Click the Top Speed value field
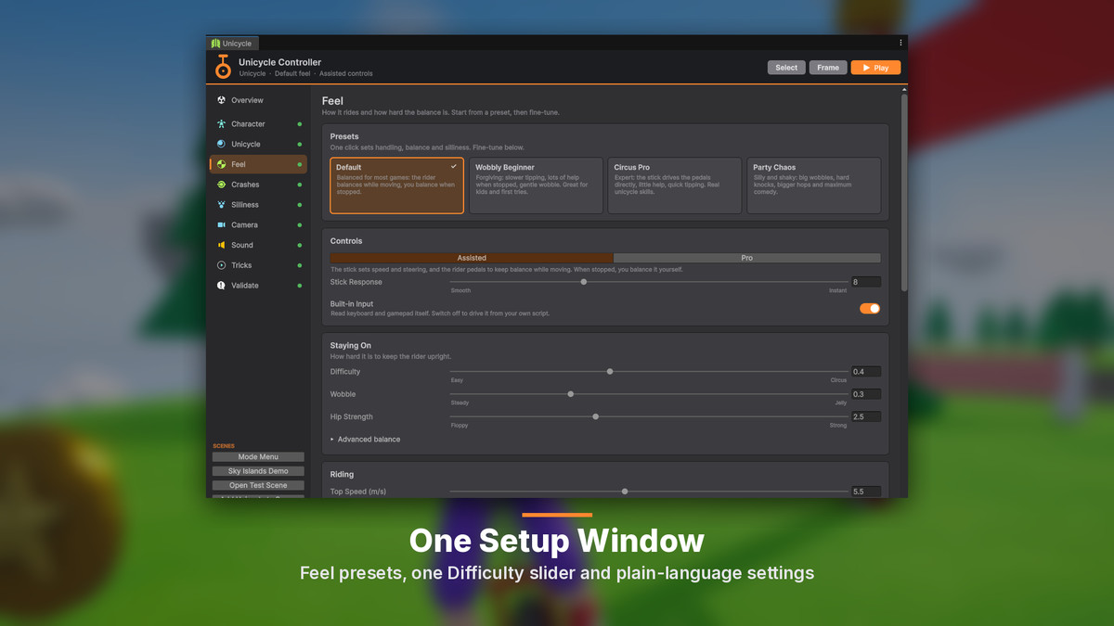Screen dimensions: 1114x626 click(866, 492)
